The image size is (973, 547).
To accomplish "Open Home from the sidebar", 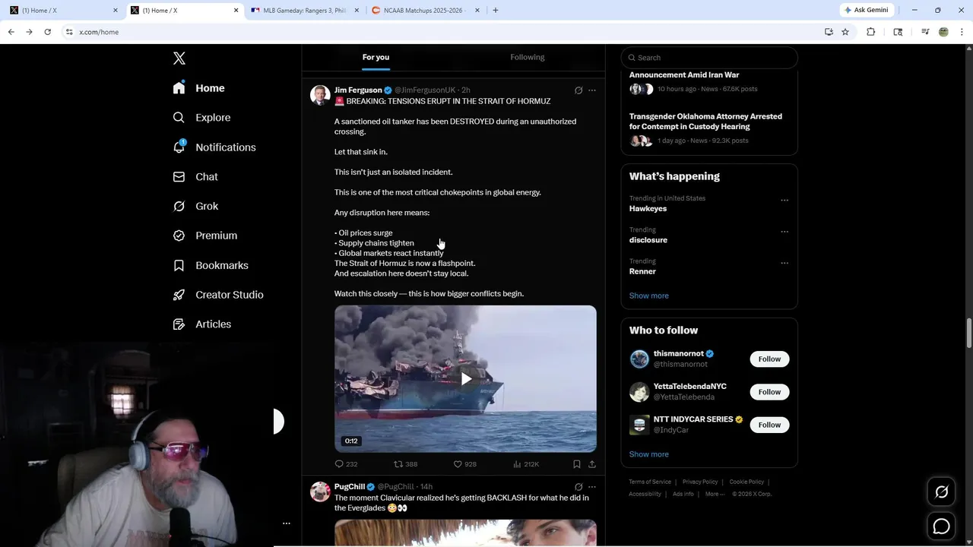I will [198, 88].
